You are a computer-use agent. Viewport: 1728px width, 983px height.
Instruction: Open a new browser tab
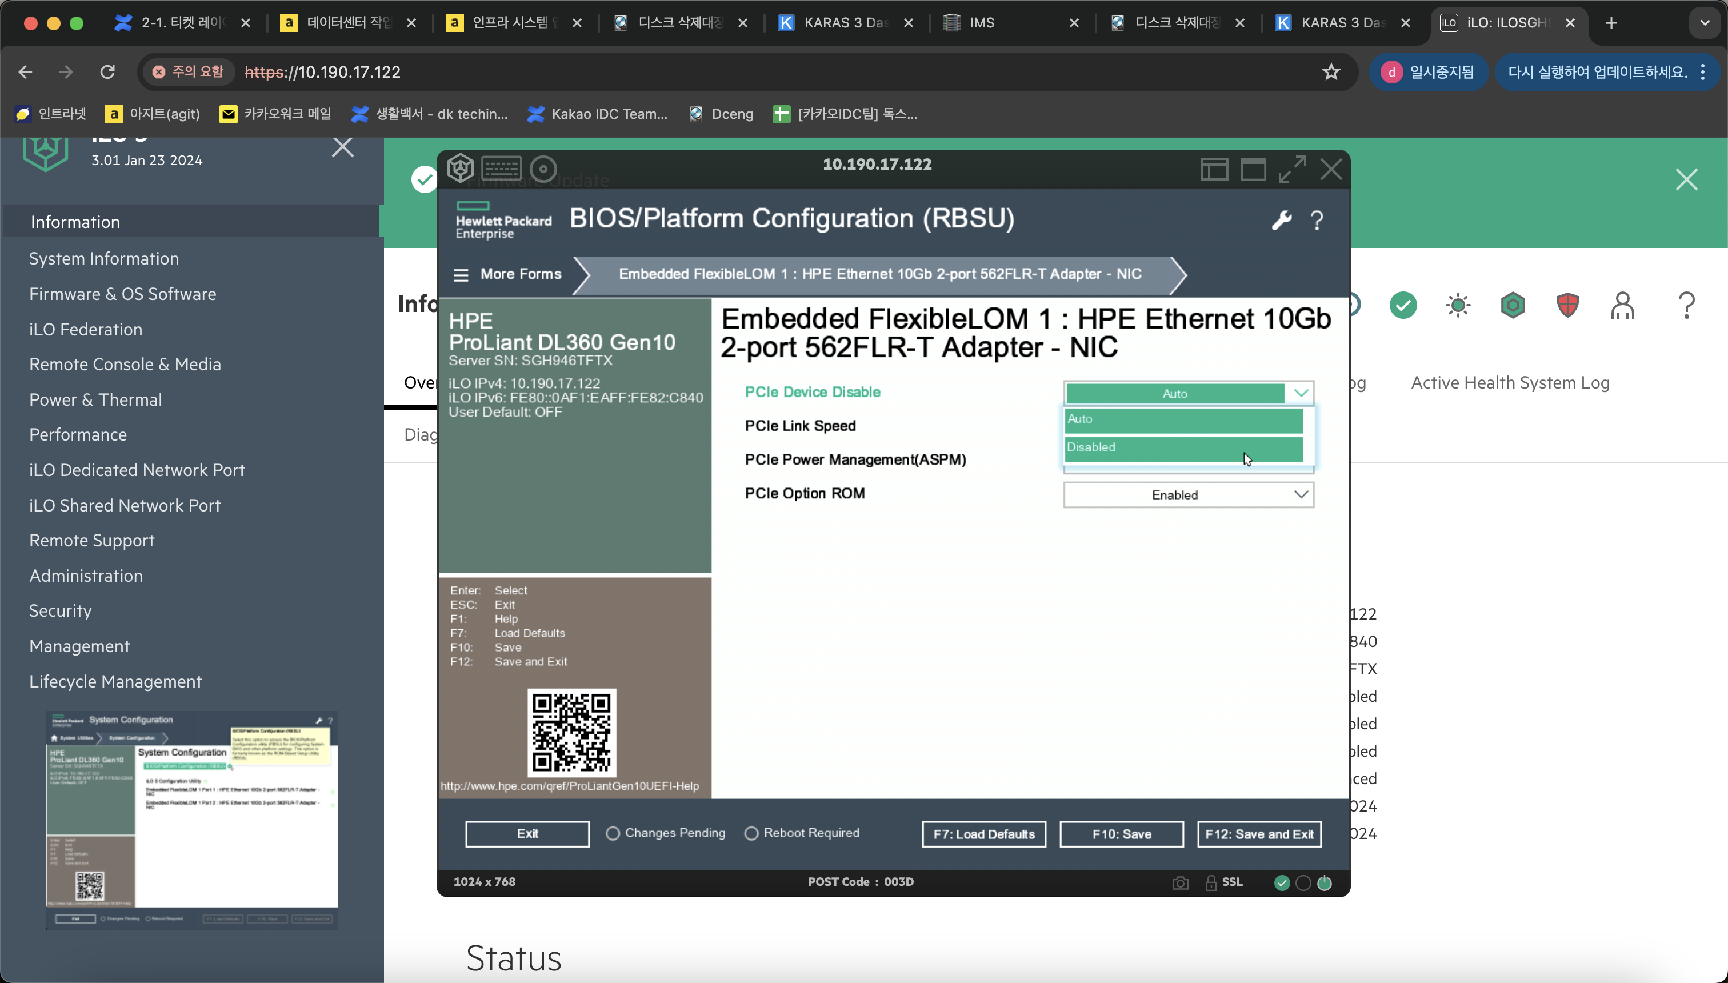coord(1611,23)
